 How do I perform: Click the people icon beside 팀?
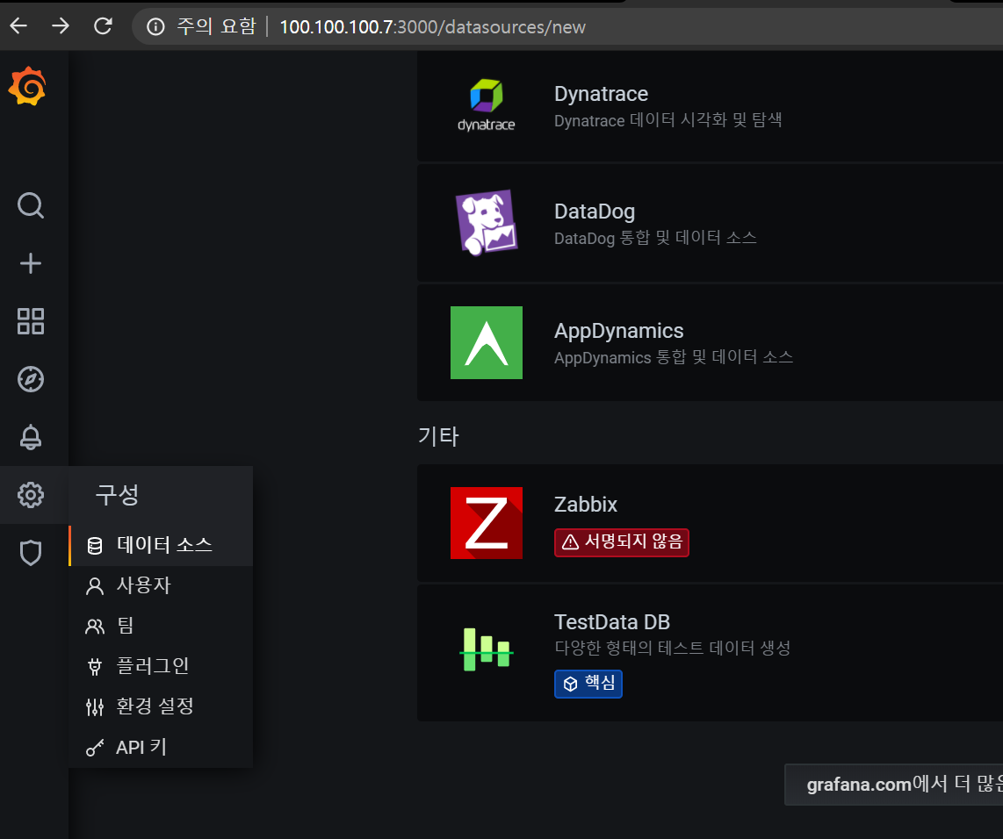click(x=95, y=627)
